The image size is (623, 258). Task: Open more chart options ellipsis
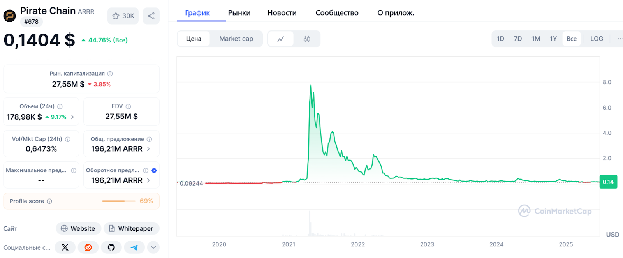pyautogui.click(x=619, y=39)
